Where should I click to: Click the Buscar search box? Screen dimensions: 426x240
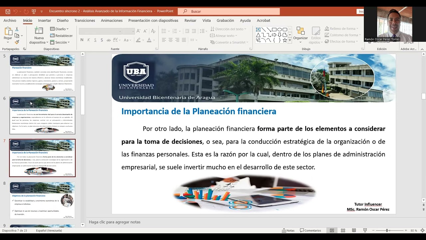[229, 11]
